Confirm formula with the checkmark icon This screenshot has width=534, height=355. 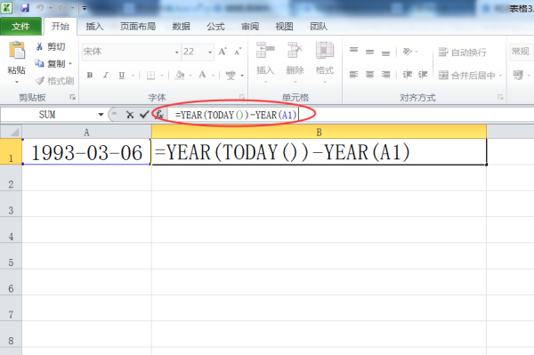[x=144, y=115]
